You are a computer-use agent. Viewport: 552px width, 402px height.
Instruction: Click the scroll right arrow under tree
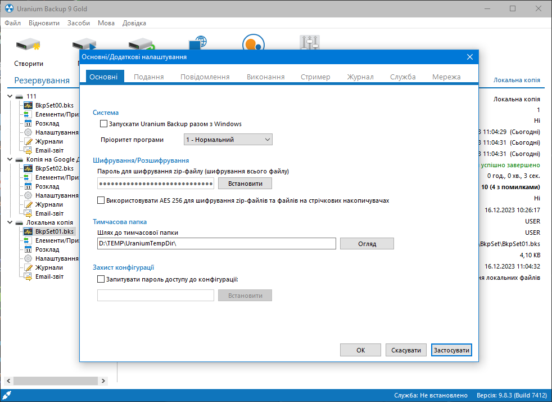click(x=103, y=381)
